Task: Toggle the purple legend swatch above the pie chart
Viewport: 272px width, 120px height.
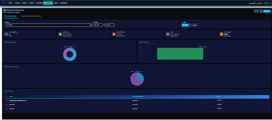Action: (x=138, y=72)
